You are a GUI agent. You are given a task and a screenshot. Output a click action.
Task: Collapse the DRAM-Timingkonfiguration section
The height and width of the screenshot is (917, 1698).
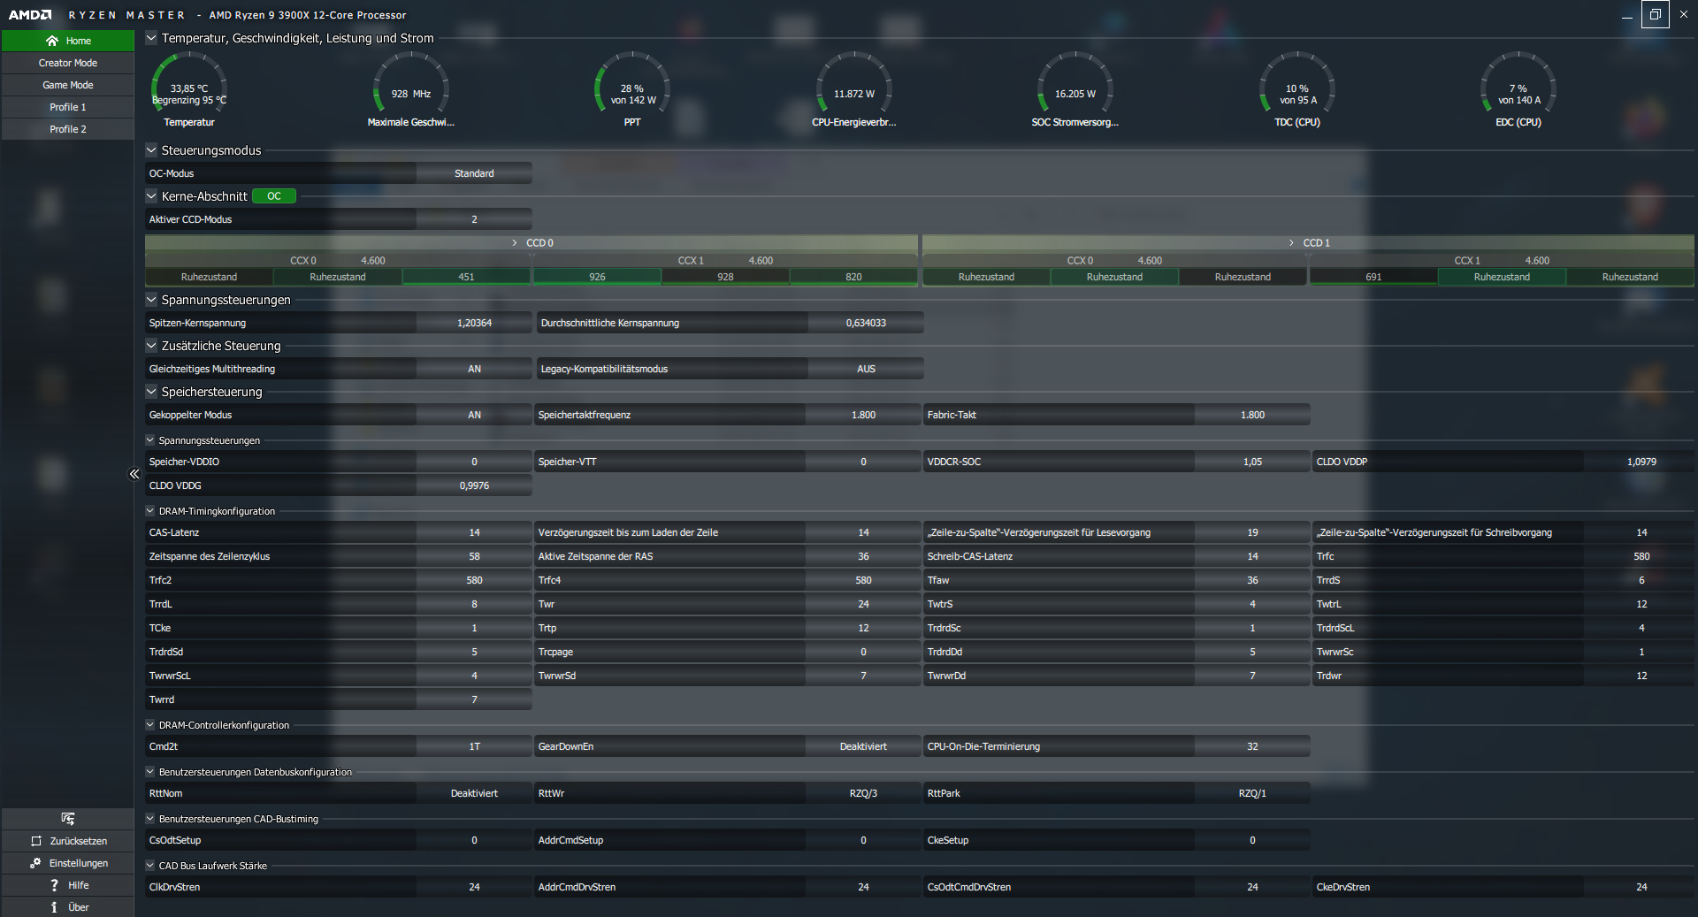pyautogui.click(x=150, y=511)
